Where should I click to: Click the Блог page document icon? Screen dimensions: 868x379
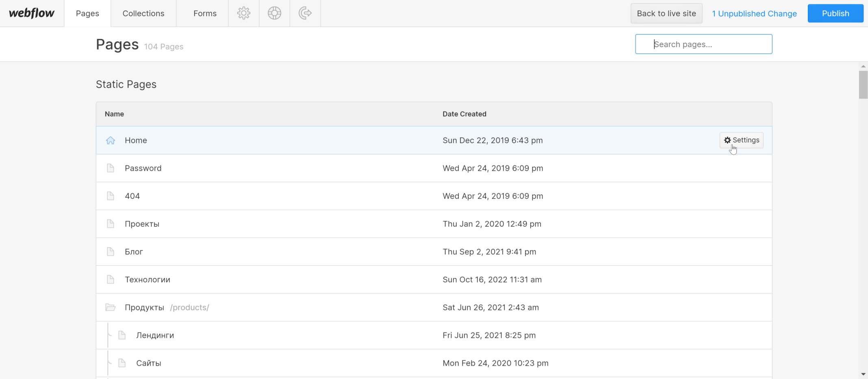(x=111, y=252)
